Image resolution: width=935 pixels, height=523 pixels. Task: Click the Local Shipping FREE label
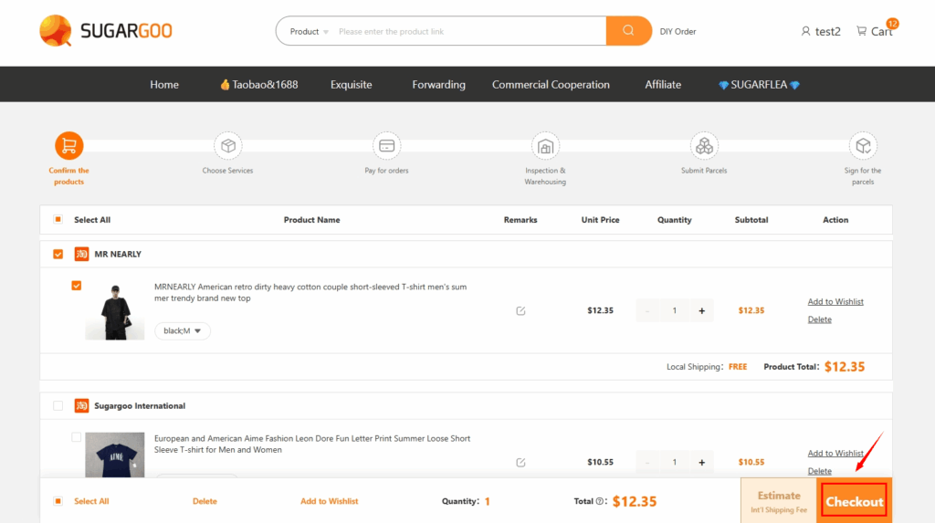738,367
